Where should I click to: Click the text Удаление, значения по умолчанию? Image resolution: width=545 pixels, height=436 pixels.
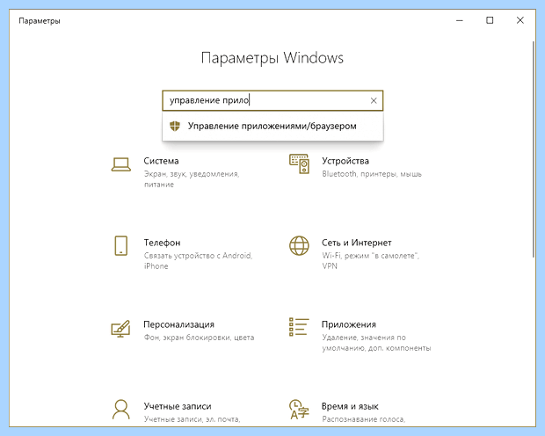point(364,343)
